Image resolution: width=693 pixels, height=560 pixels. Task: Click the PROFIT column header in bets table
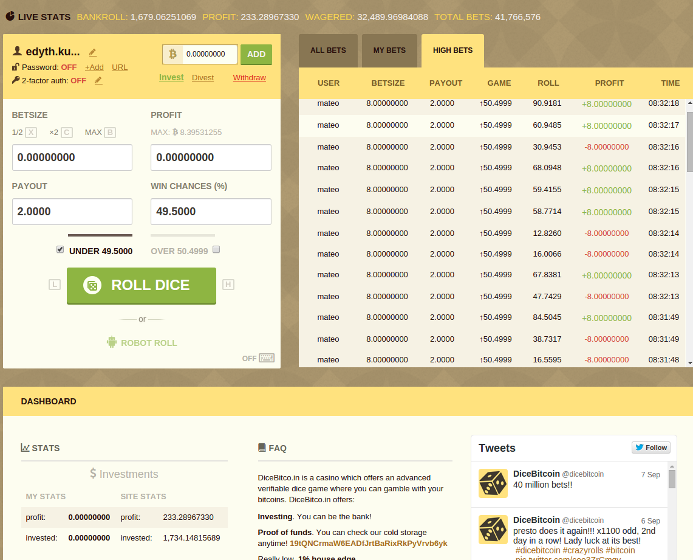[x=609, y=83]
